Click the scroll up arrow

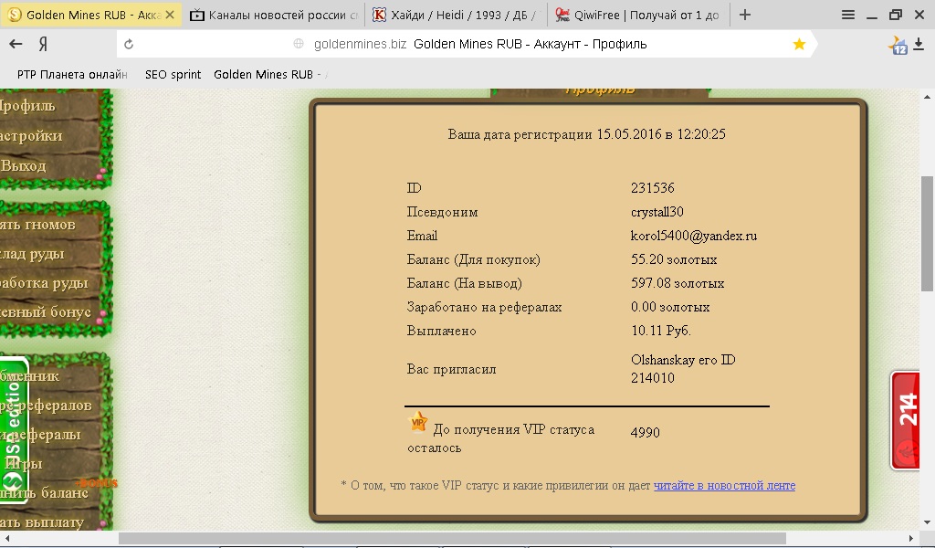(928, 97)
